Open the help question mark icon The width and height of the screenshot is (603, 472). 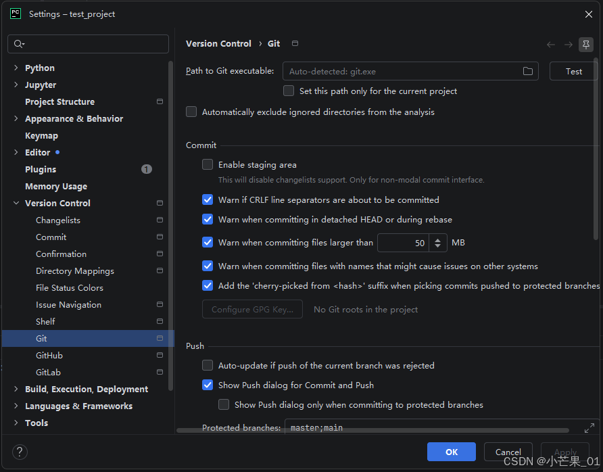20,452
